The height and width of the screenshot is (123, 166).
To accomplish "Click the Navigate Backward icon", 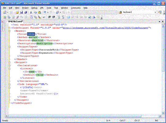I will point(57,12).
